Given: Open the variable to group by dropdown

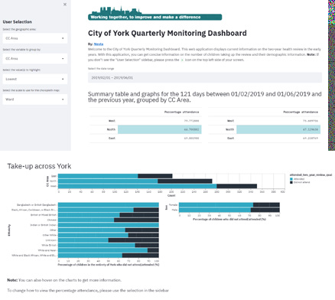Looking at the screenshot, I should pos(35,59).
